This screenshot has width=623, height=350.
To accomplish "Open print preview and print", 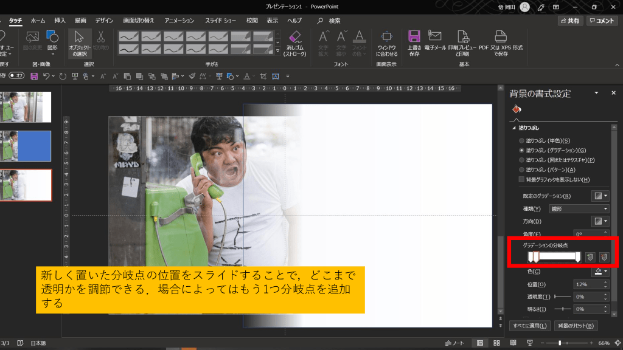I will [x=463, y=41].
